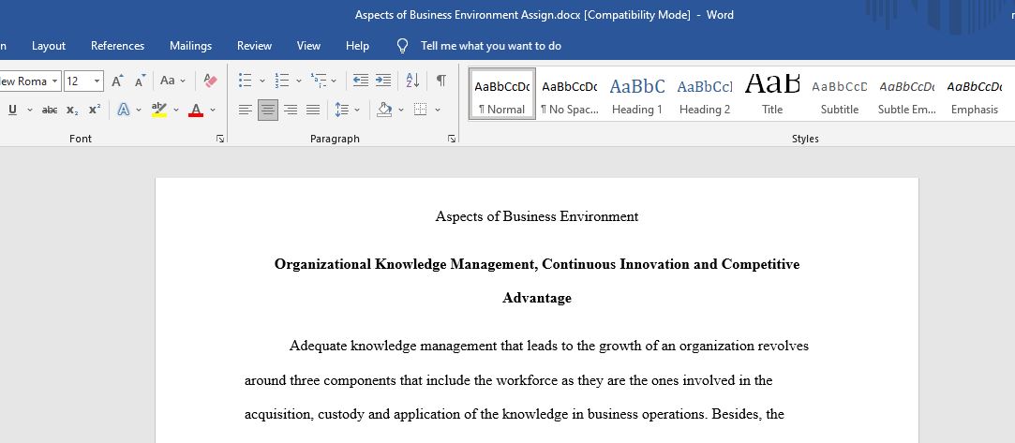Shrink font size with the smaller A icon

point(140,81)
